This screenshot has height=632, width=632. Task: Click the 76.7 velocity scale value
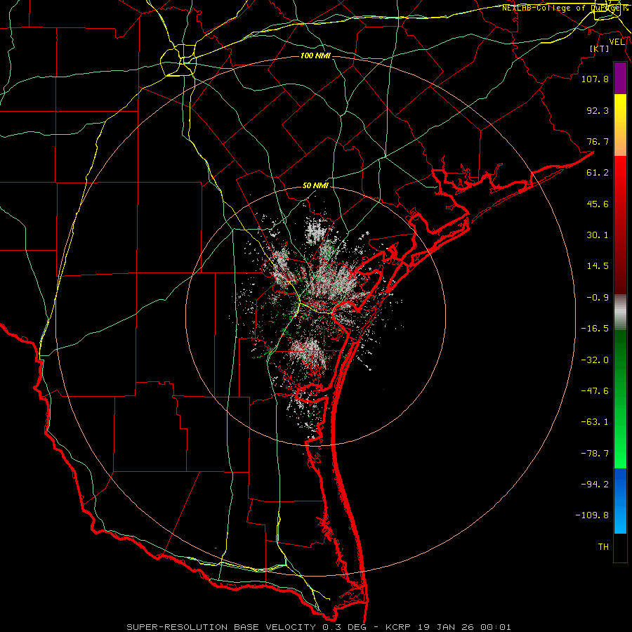598,141
